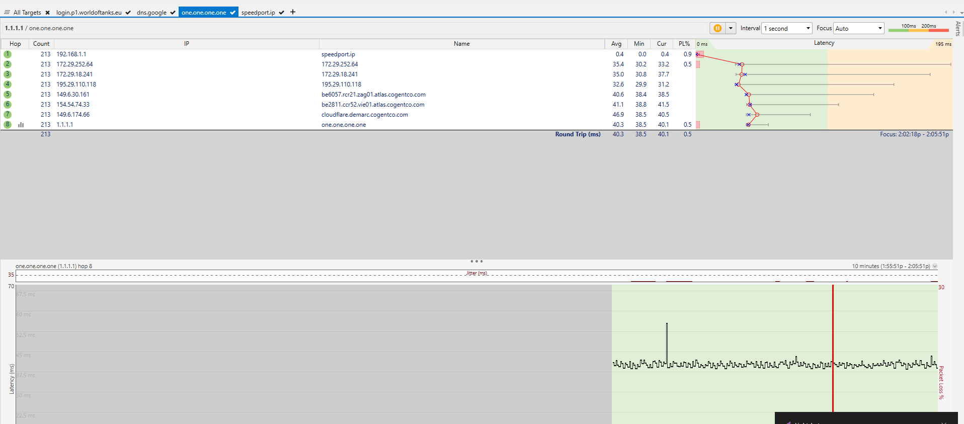Screen dimensions: 964x424
Task: Select the hop 1 green circle icon
Action: 8,54
